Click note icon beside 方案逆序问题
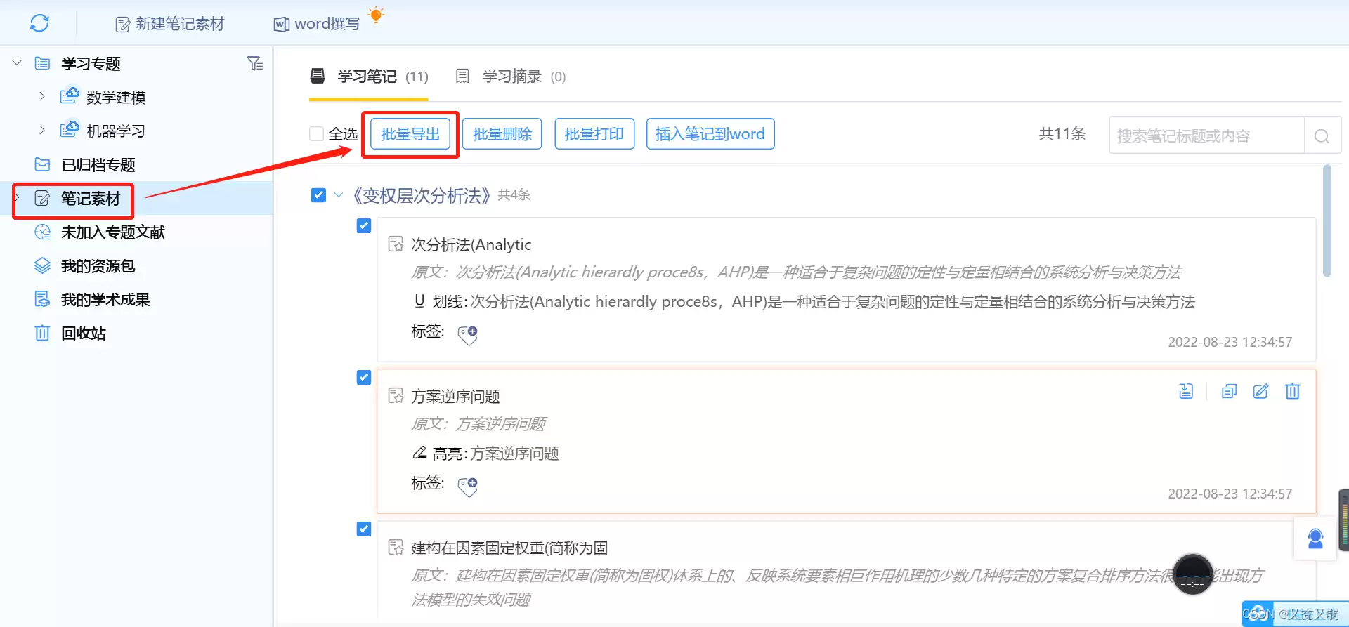This screenshot has width=1349, height=627. [396, 395]
